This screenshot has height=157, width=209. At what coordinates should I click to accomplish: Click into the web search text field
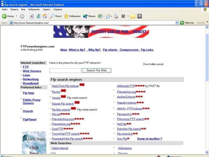(x=65, y=71)
